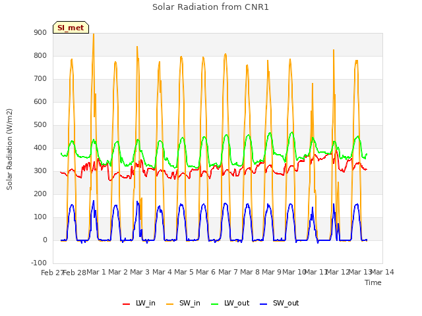
Task: Click the 400 y-axis tick label
Action: 40,147
